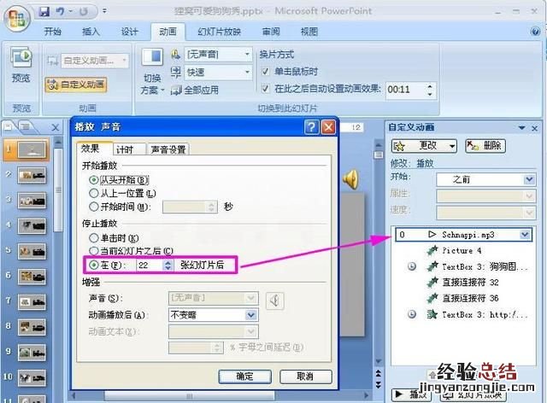Switch to 计时 tab in dialog
The width and height of the screenshot is (547, 403).
coord(129,149)
